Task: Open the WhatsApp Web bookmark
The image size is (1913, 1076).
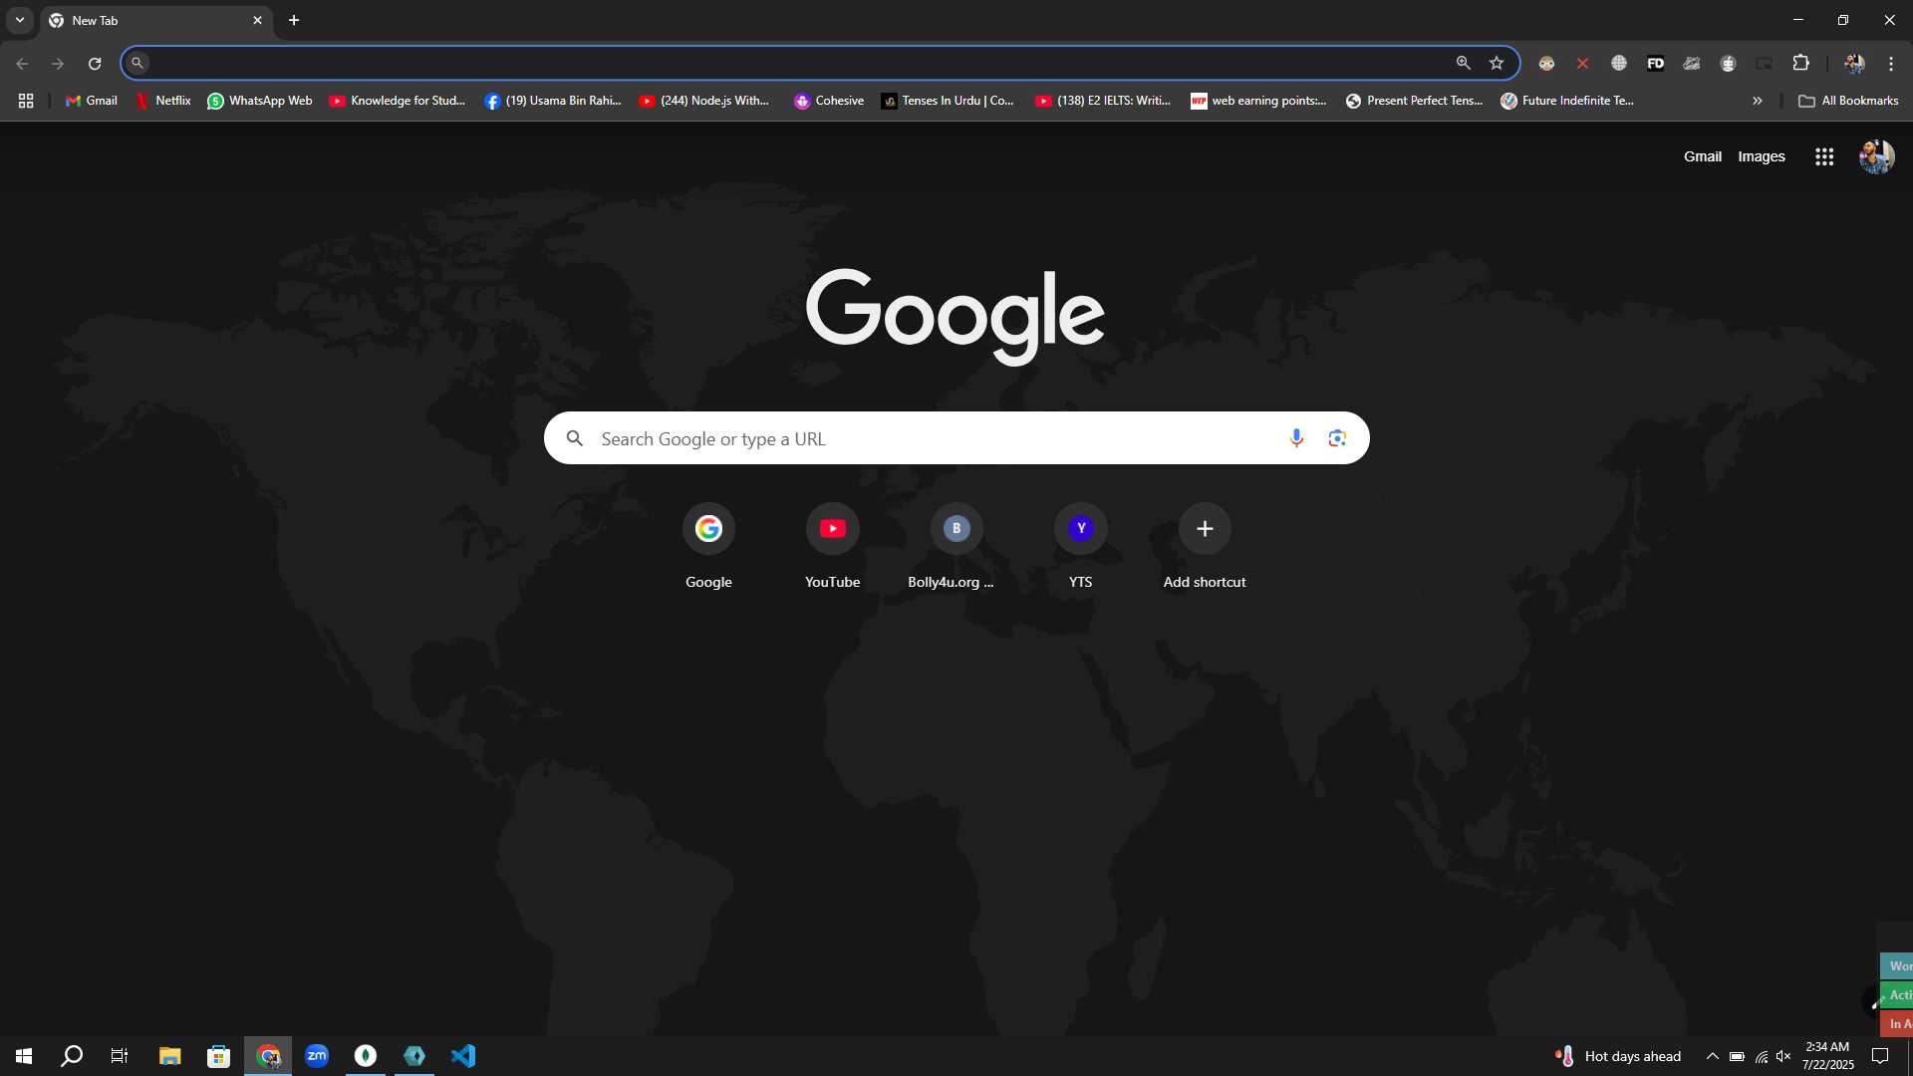Action: pos(260,101)
